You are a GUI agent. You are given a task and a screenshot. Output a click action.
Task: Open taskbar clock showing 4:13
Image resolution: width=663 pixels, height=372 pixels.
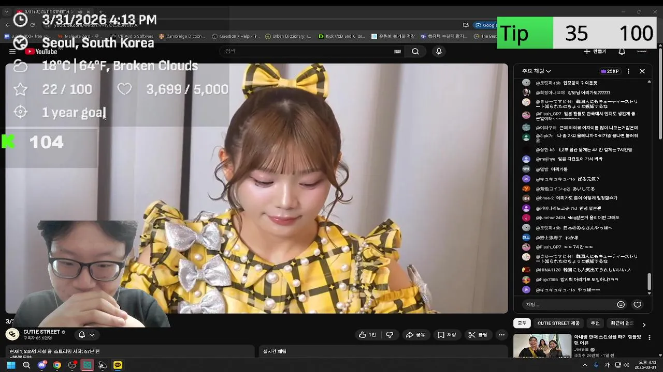click(x=646, y=365)
